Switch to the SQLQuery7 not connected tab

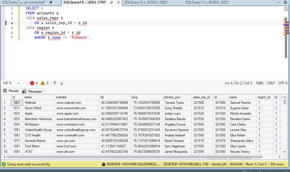point(24,2)
